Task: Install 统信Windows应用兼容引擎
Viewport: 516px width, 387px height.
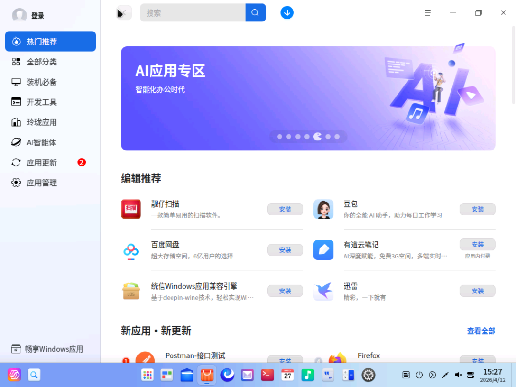Action: pyautogui.click(x=285, y=290)
